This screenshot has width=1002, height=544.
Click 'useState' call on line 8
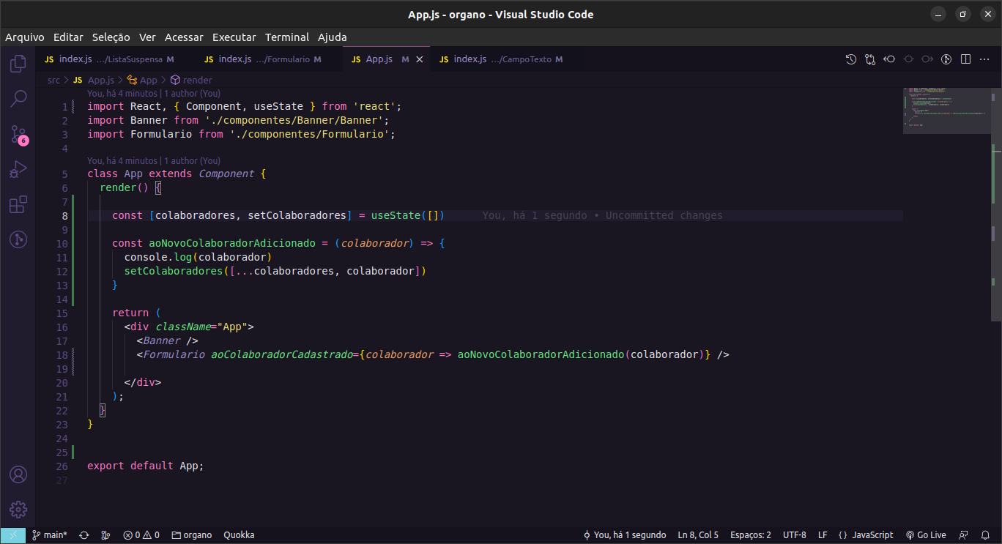coord(396,215)
